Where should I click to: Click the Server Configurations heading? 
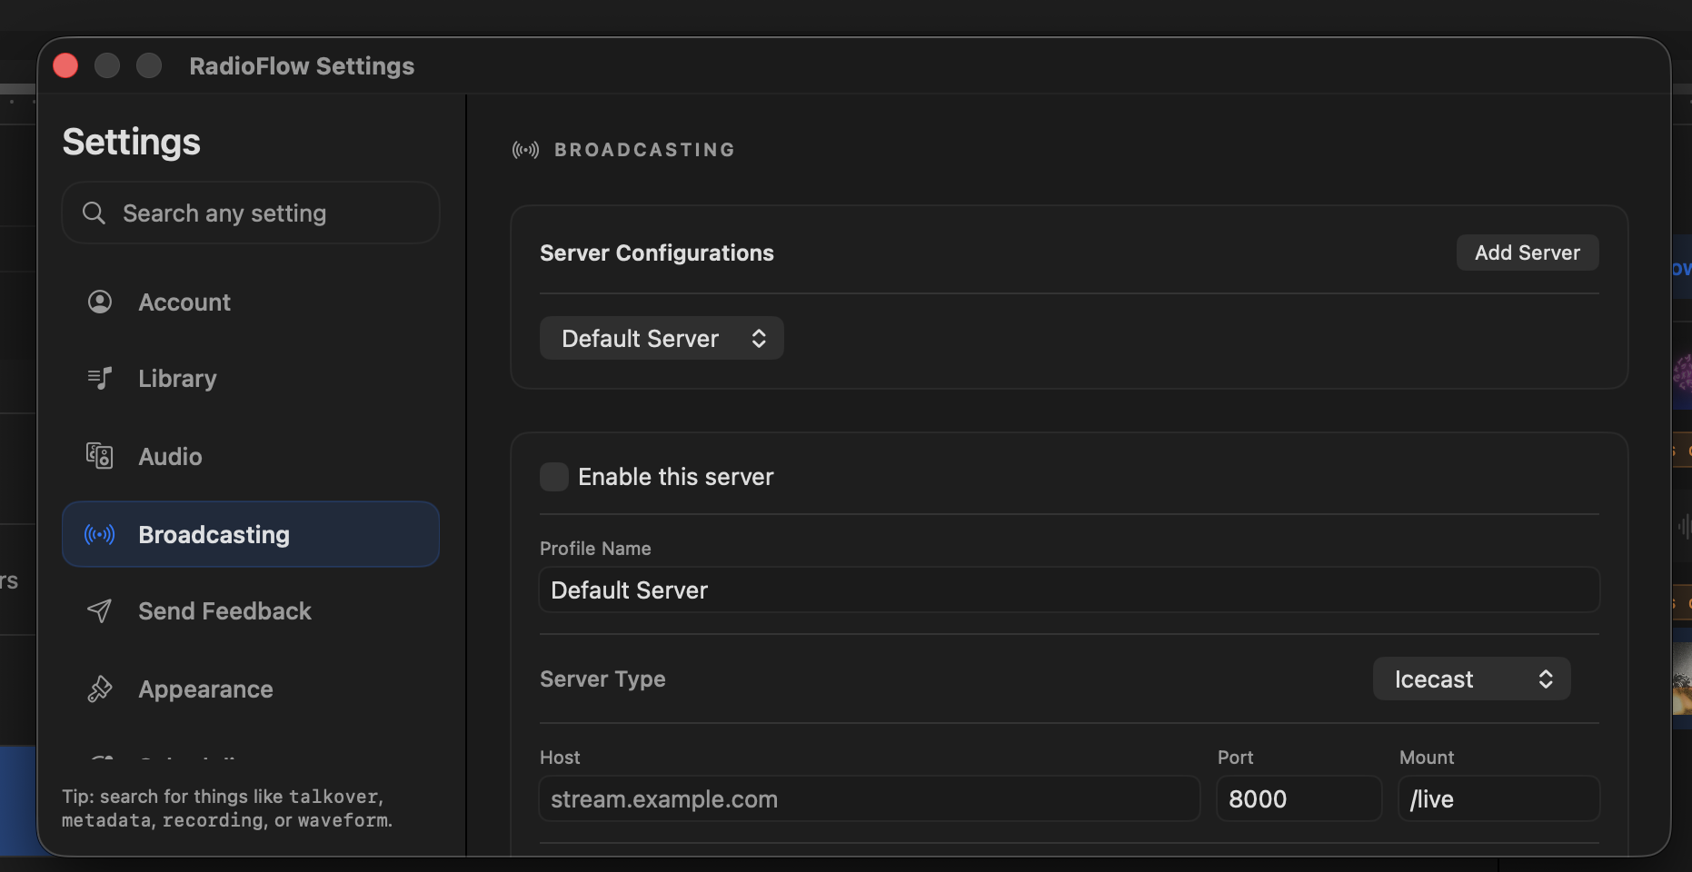[x=657, y=253]
